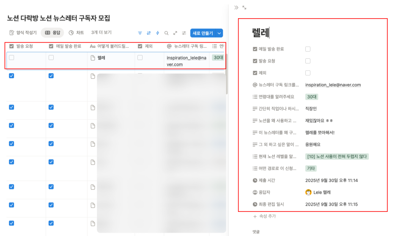The height and width of the screenshot is (236, 395).
Task: Click the 렐레 page title in the side panel
Action: (261, 33)
